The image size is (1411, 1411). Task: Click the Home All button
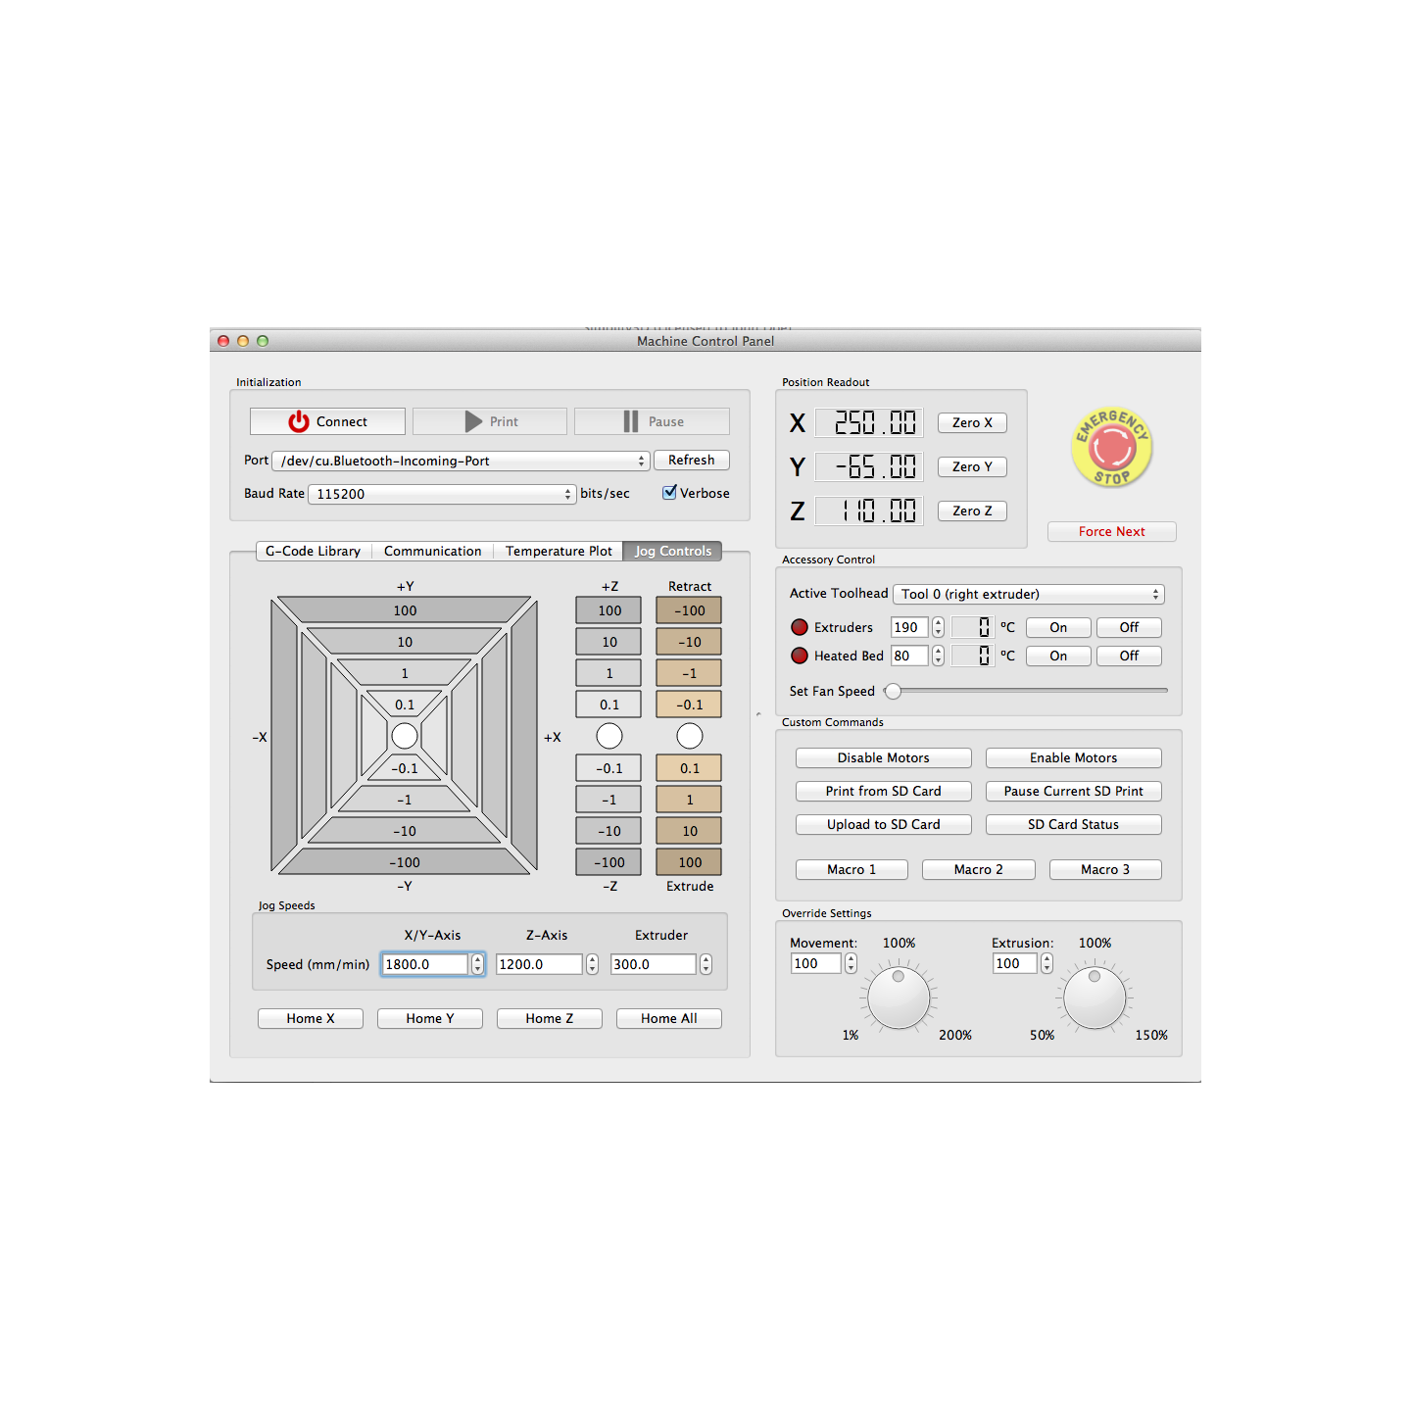pyautogui.click(x=668, y=1018)
